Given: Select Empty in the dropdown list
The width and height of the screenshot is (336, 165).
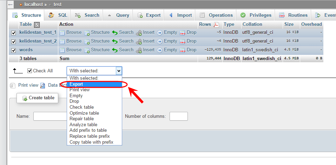Looking at the screenshot, I should (94, 96).
